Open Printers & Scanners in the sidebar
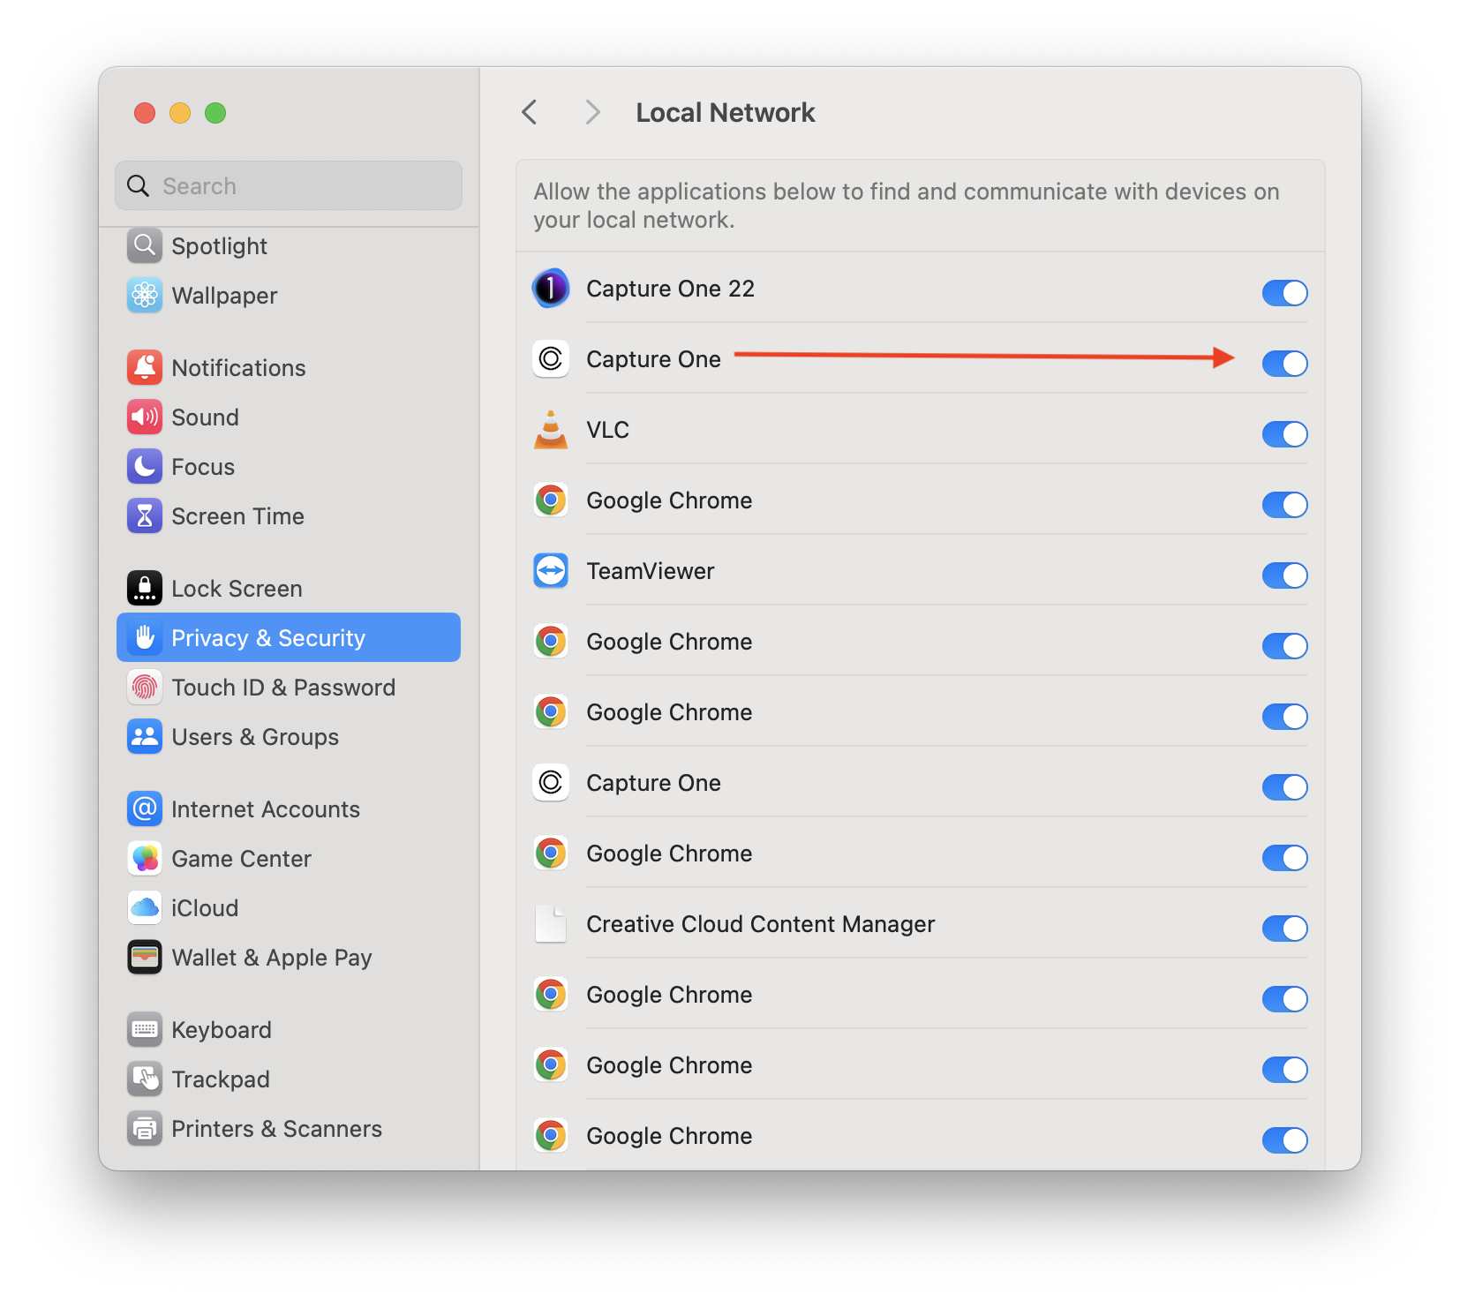This screenshot has width=1460, height=1301. coord(289,1128)
